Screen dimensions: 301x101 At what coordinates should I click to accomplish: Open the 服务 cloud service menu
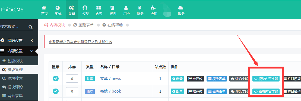(181, 11)
